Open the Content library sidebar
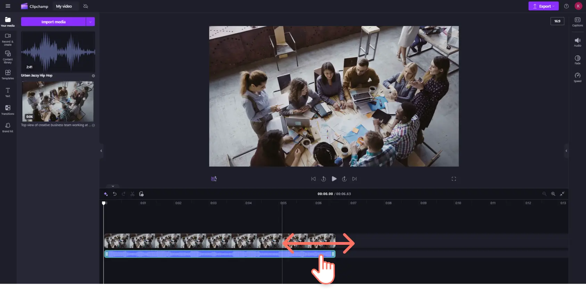 (8, 57)
